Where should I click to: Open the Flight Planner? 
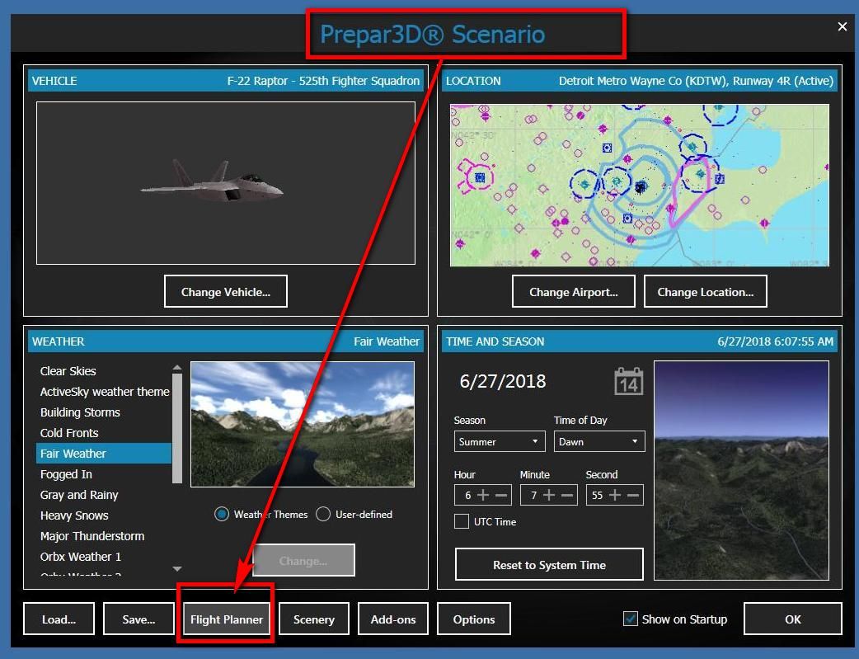[x=226, y=619]
